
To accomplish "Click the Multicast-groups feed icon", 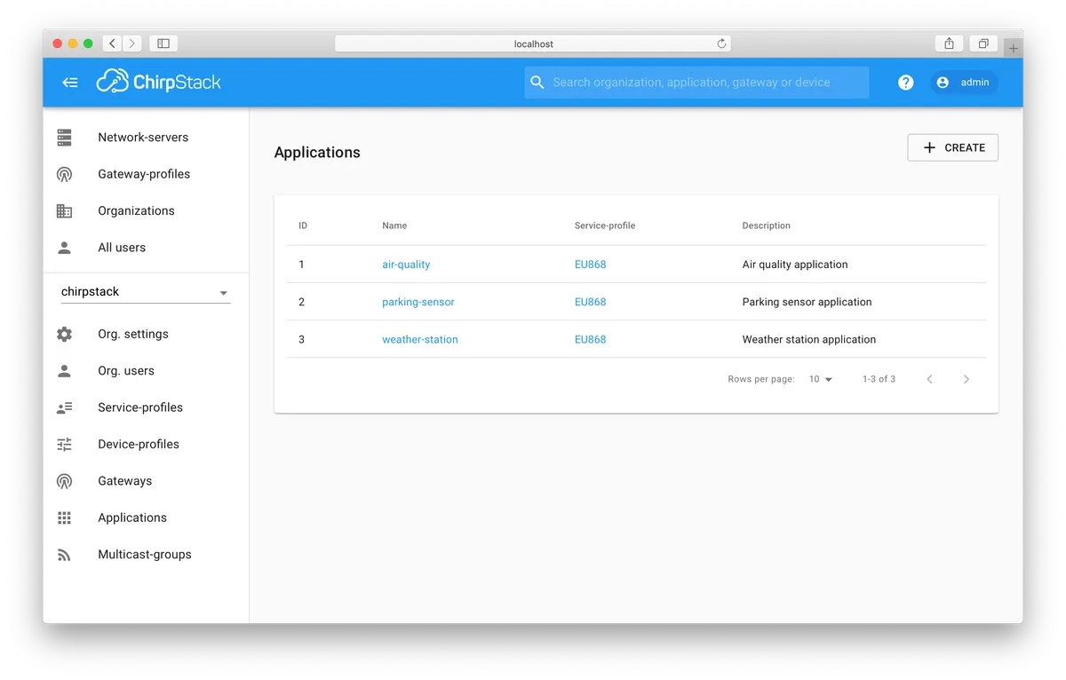I will pos(64,554).
